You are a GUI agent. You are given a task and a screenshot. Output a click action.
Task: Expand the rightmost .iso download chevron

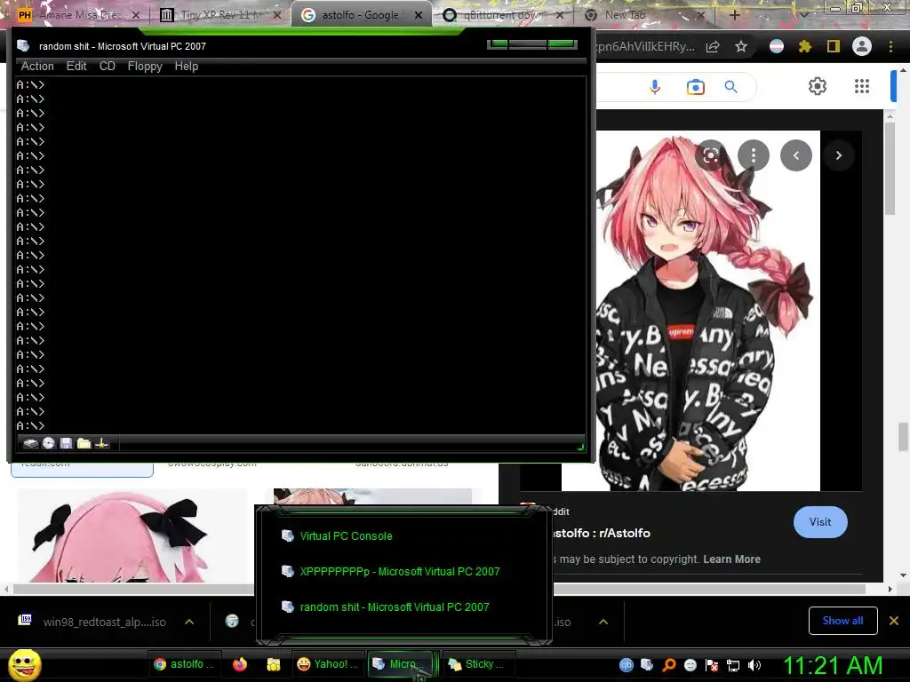[x=603, y=622]
